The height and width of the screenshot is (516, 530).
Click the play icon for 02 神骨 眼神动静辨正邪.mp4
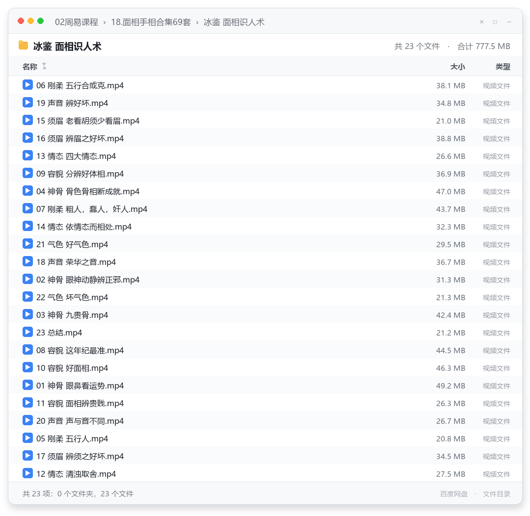point(27,279)
